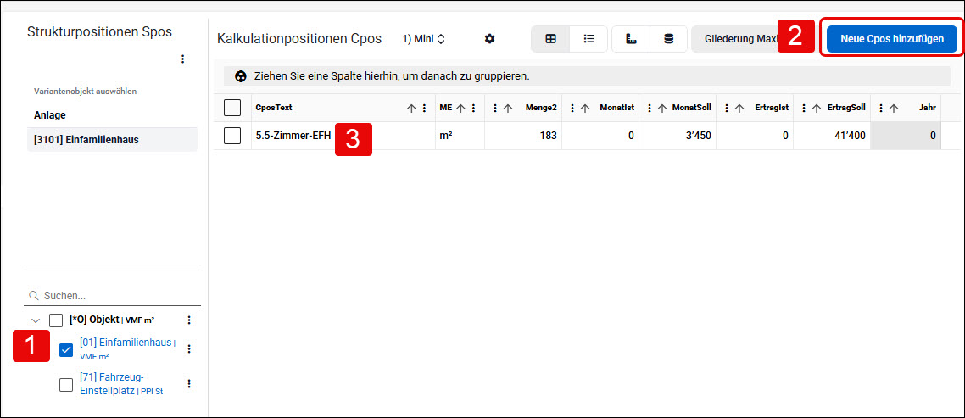Screen dimensions: 965x418
Task: Click the CposText column header label
Action: click(x=274, y=108)
